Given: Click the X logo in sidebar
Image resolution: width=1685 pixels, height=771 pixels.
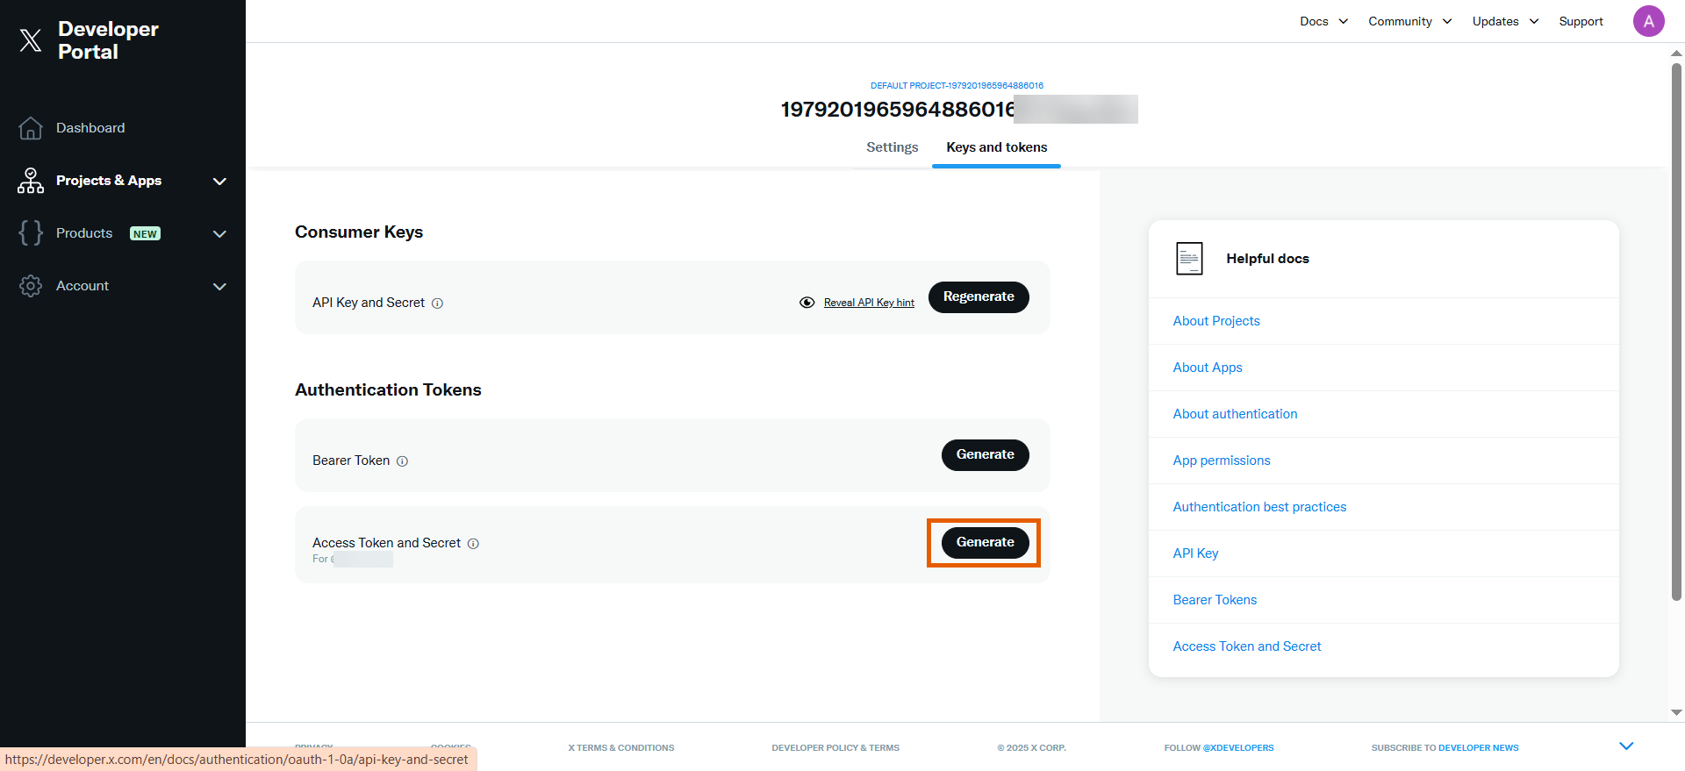Looking at the screenshot, I should [x=31, y=40].
